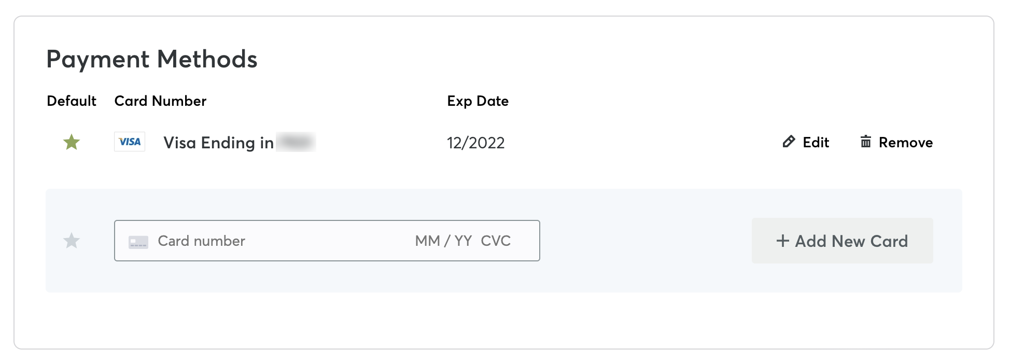1010x362 pixels.
Task: Click the Exp Date column header
Action: point(478,101)
